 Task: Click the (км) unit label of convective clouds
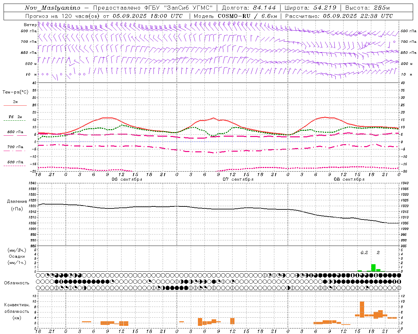click(17, 318)
